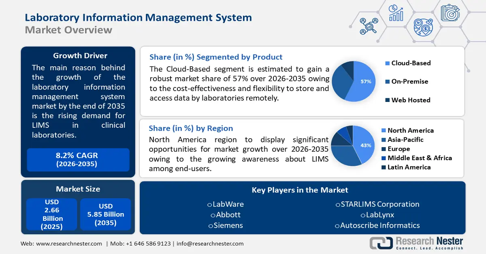Screen dimensions: 486x254
Task: Click the North America legend color square
Action: [383, 131]
